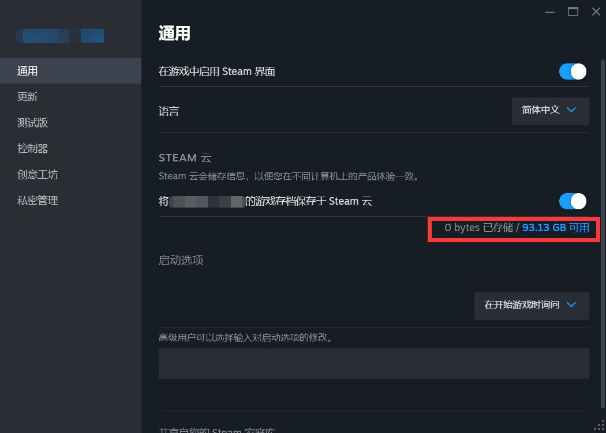Maximize the properties window
This screenshot has height=433, width=606.
(x=573, y=12)
